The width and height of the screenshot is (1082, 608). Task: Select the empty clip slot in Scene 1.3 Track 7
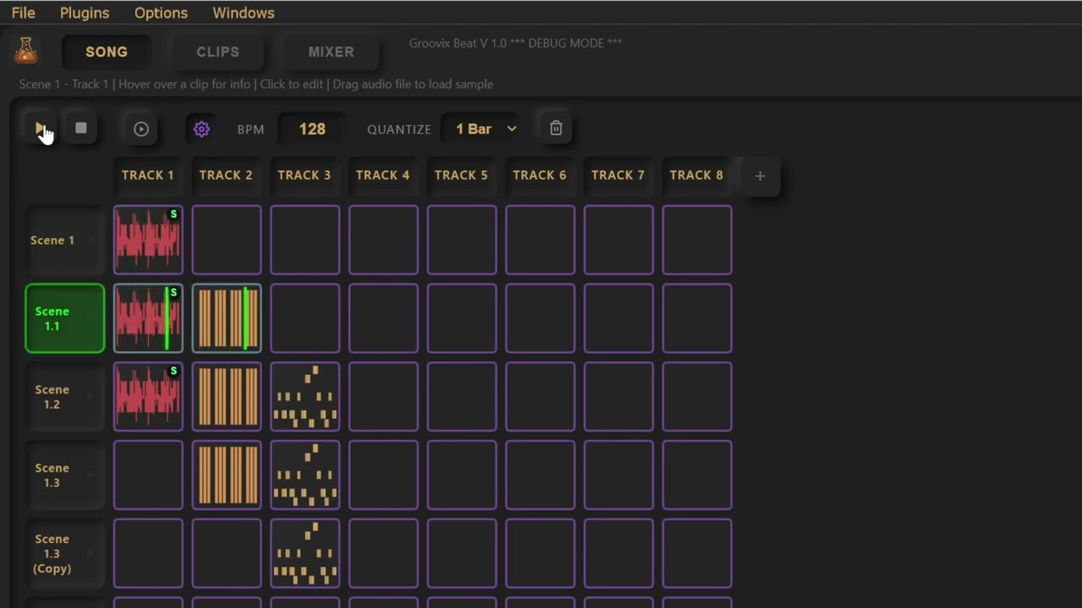(x=619, y=475)
